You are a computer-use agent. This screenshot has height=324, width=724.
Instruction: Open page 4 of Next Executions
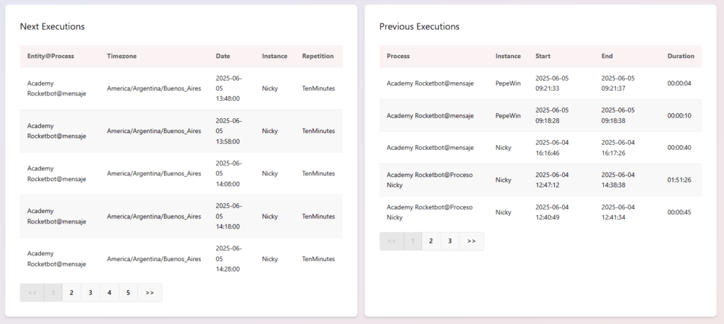[x=110, y=293]
